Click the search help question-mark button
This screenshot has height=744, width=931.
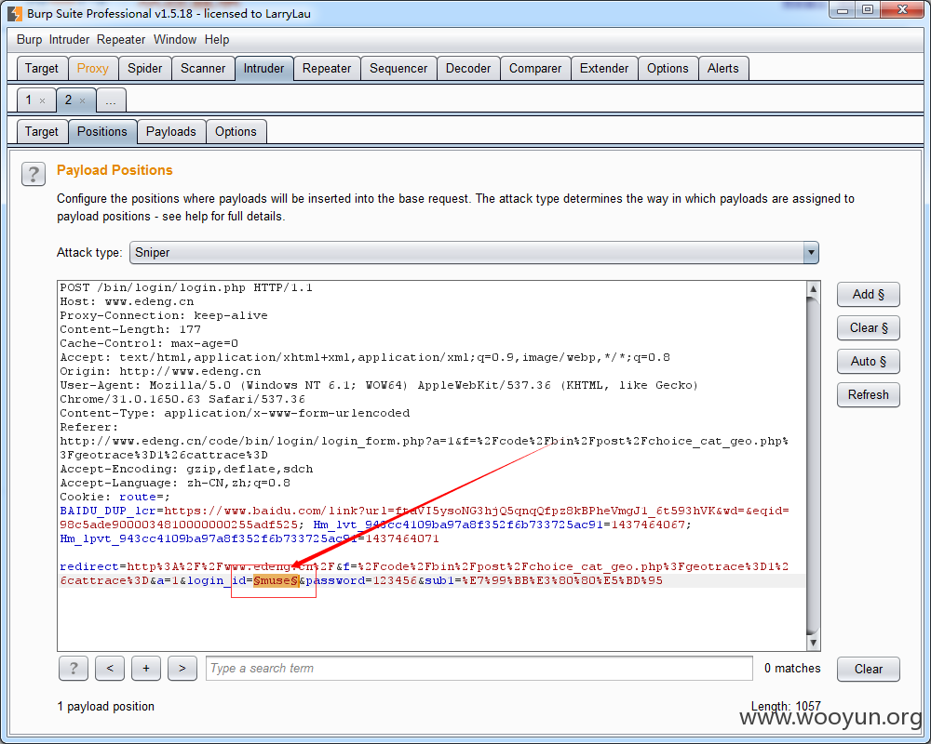[74, 668]
